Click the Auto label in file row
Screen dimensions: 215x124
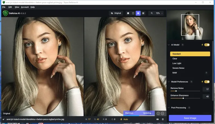click(x=126, y=119)
